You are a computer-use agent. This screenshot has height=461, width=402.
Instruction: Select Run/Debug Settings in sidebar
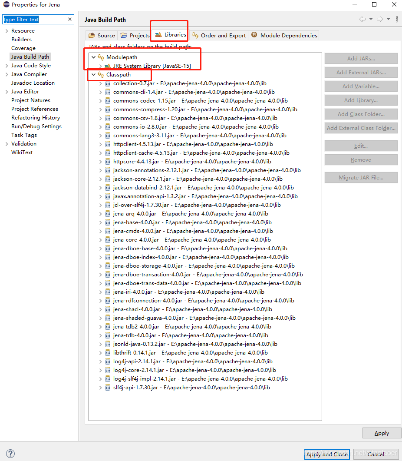36,126
